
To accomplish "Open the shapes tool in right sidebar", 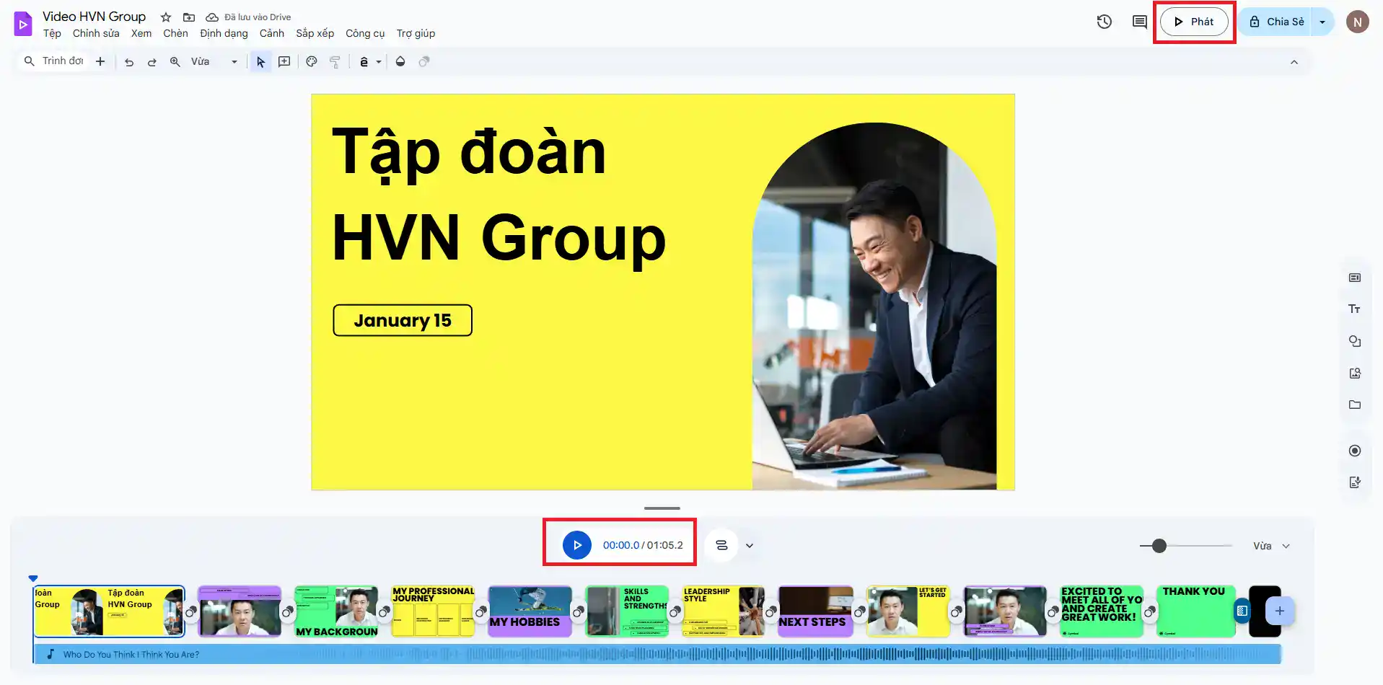I will (x=1354, y=341).
